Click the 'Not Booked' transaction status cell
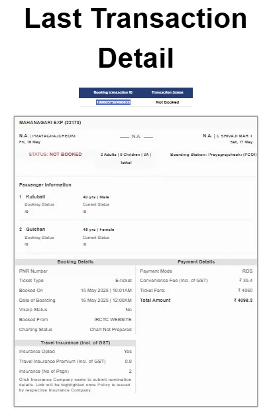Viewport: 267px width, 420px height. (168, 102)
